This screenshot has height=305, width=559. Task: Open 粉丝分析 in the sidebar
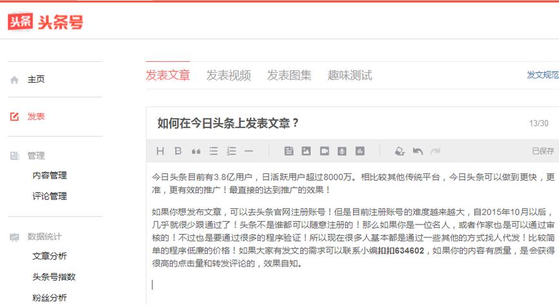click(x=50, y=298)
